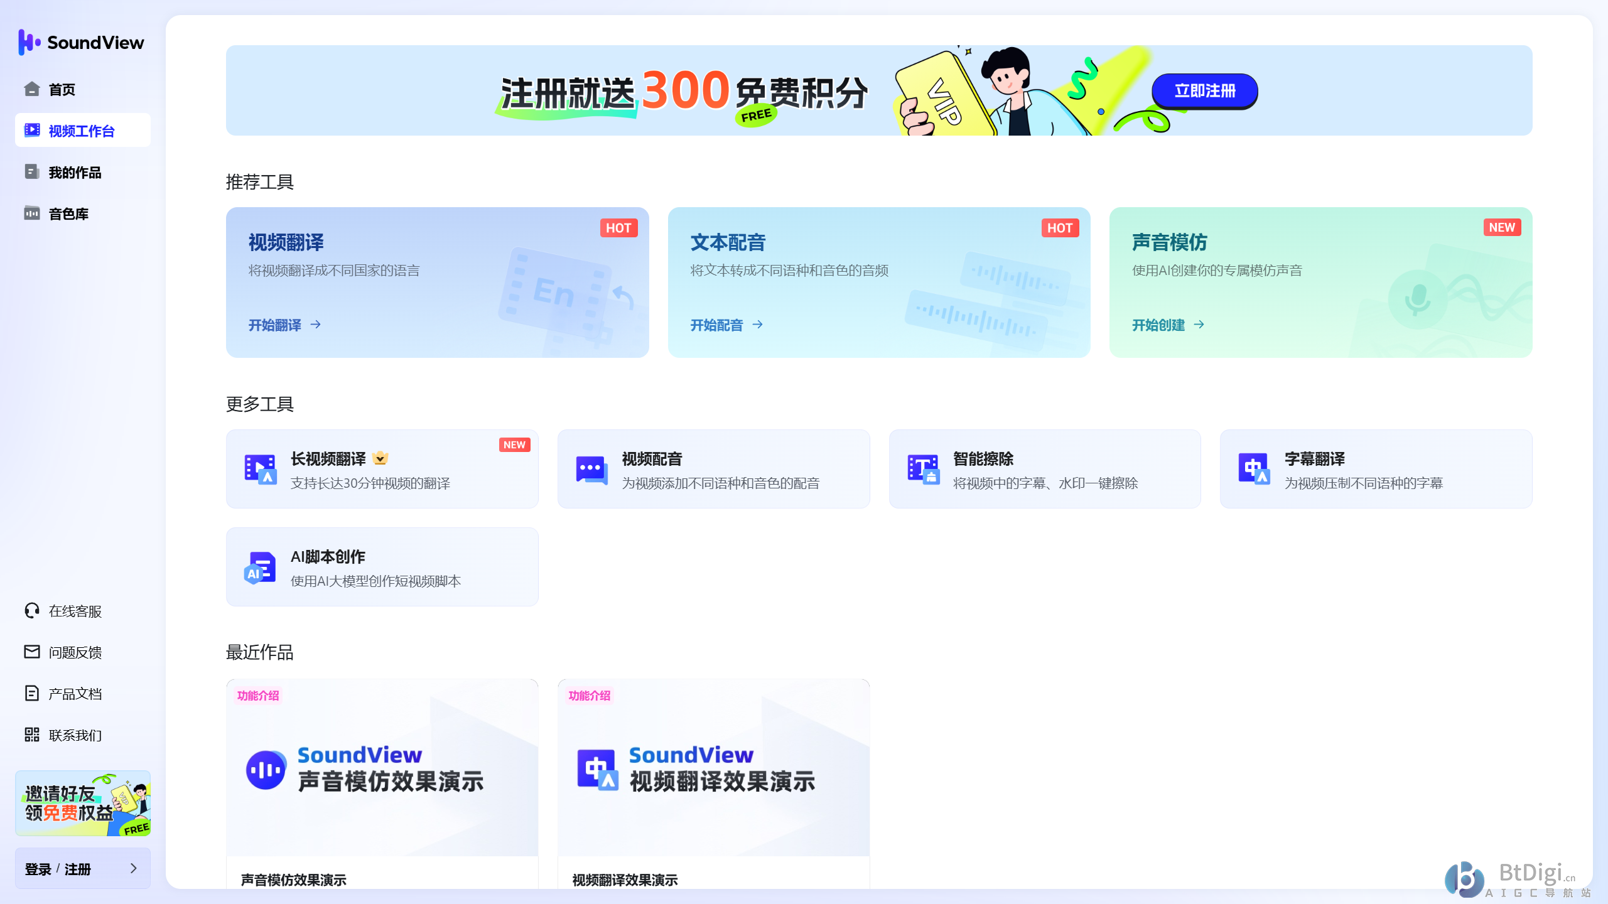Open 产品文档 in the sidebar
This screenshot has height=904, width=1608.
(83, 693)
